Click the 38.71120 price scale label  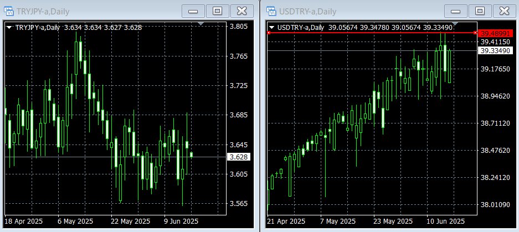[x=495, y=123]
